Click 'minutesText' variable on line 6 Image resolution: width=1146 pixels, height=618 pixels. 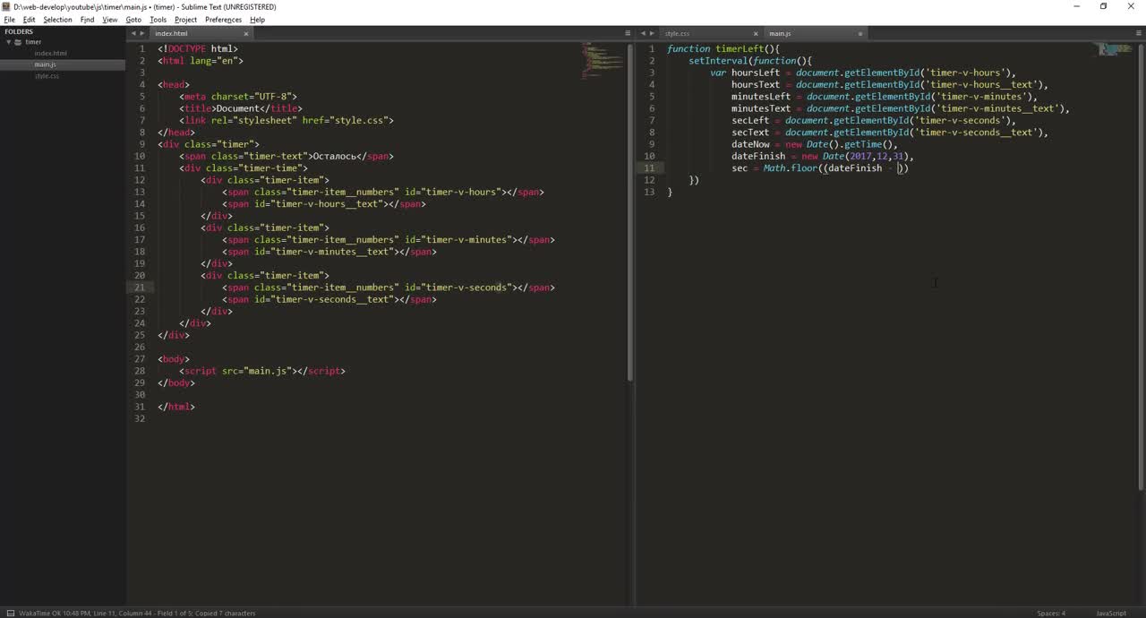coord(761,108)
